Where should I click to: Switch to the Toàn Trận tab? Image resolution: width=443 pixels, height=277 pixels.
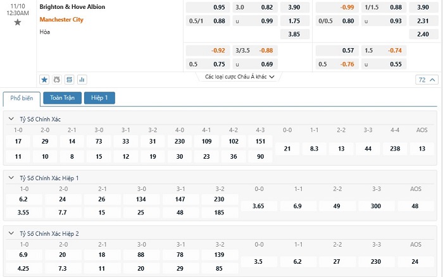[62, 98]
